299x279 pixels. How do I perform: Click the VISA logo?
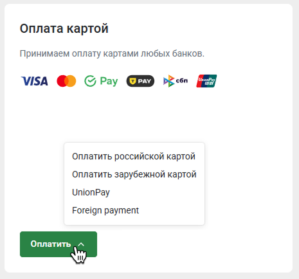[35, 81]
